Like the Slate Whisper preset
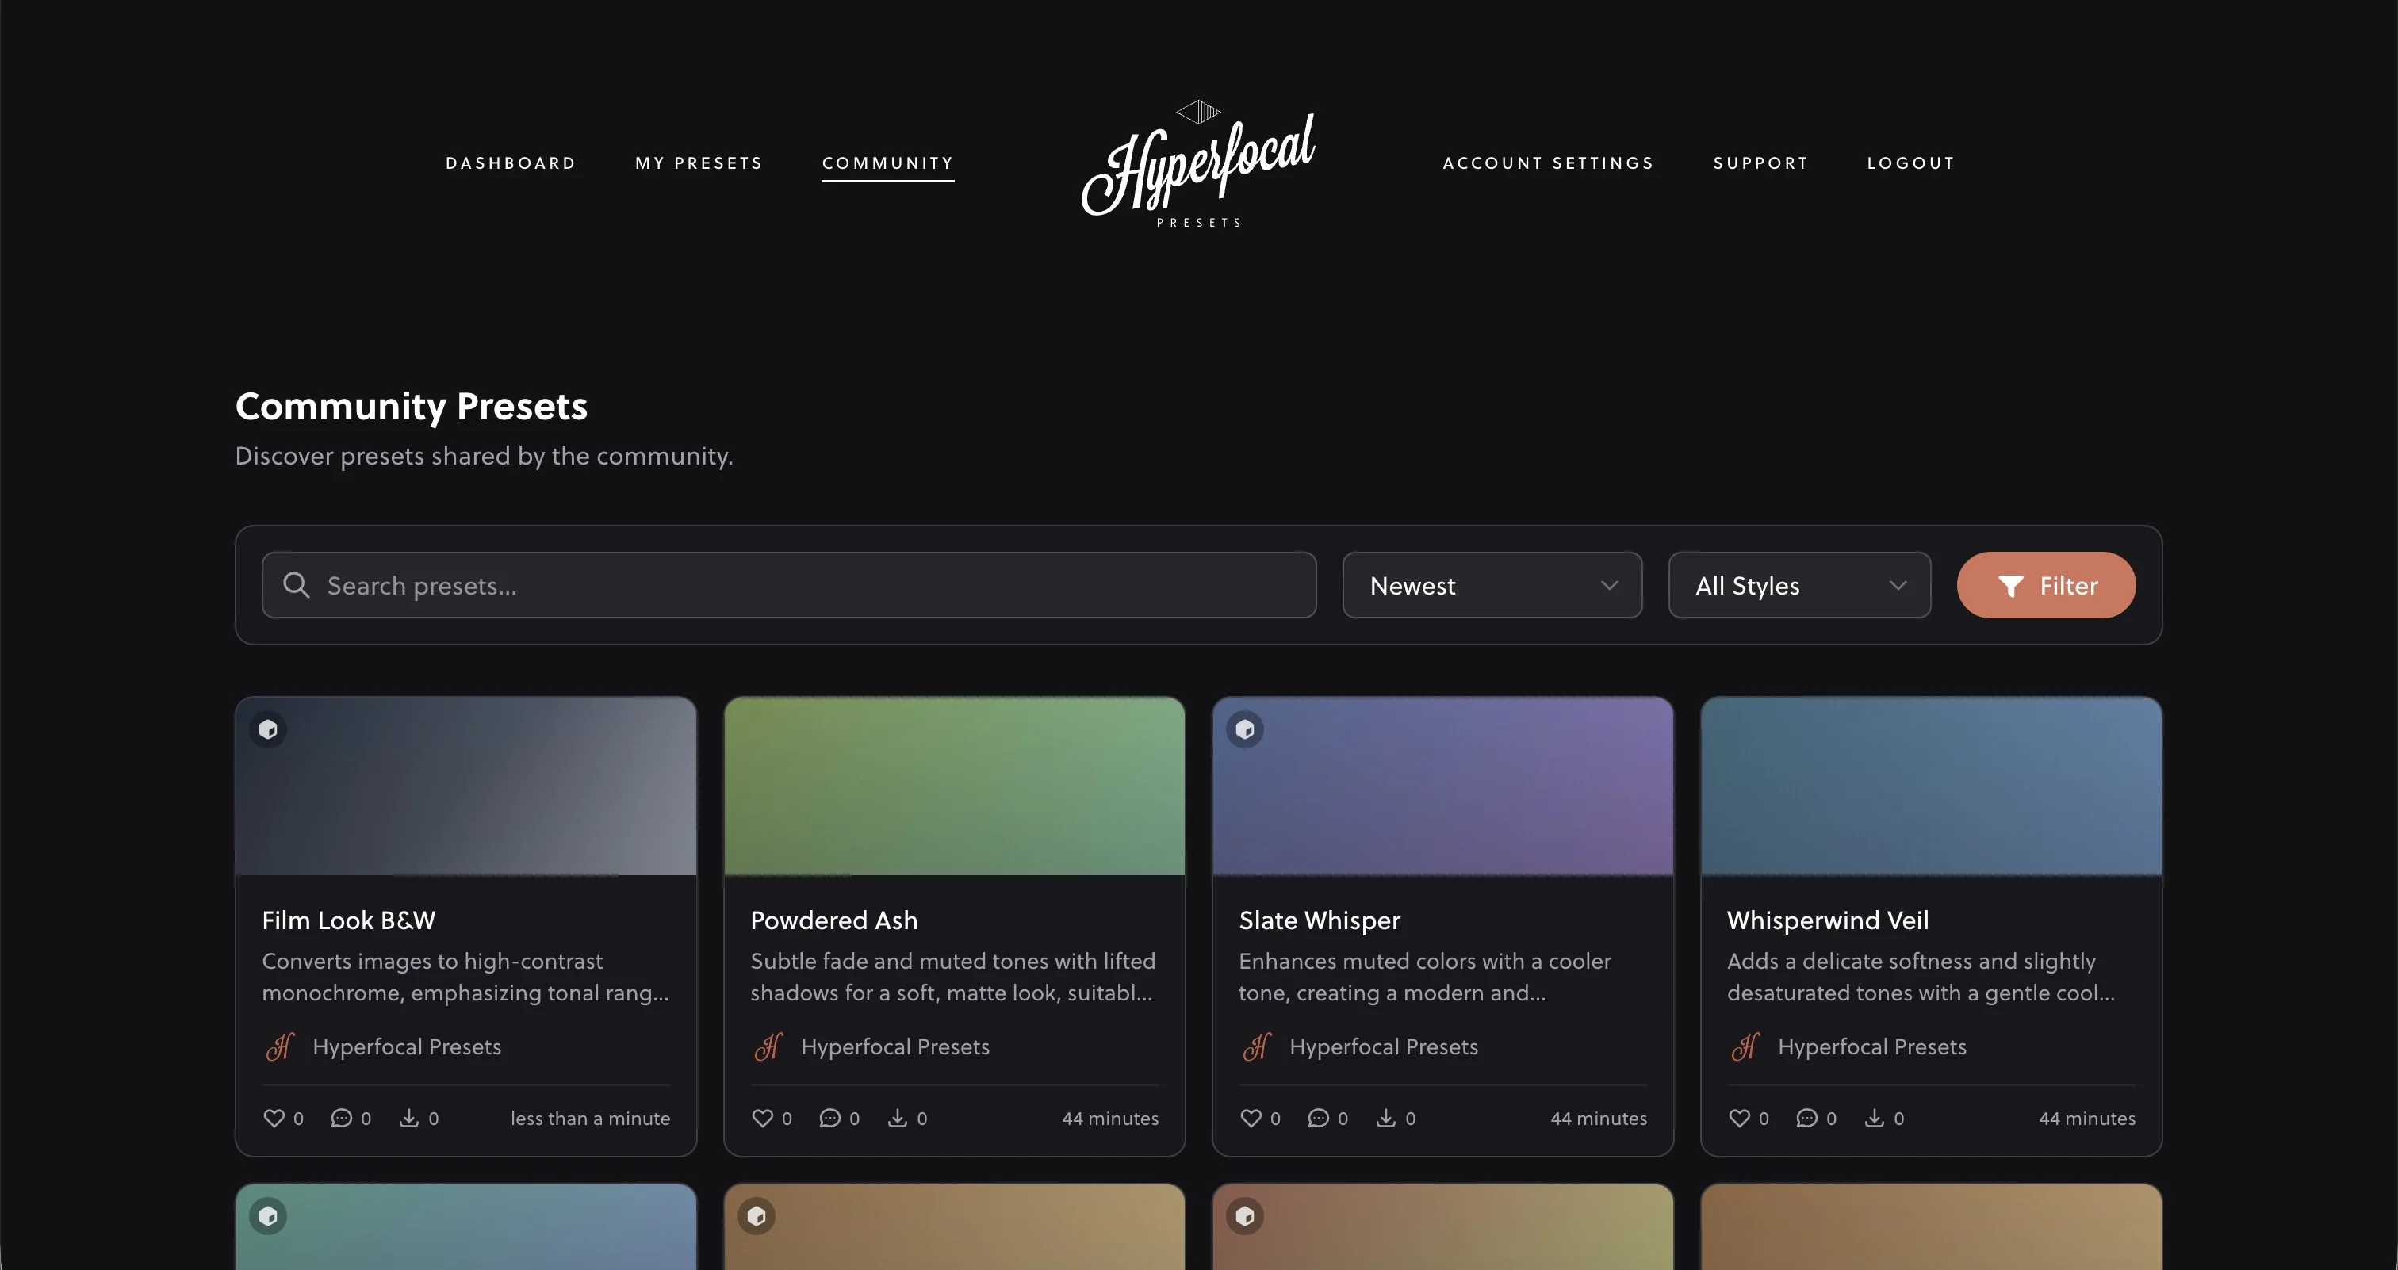 (x=1251, y=1118)
